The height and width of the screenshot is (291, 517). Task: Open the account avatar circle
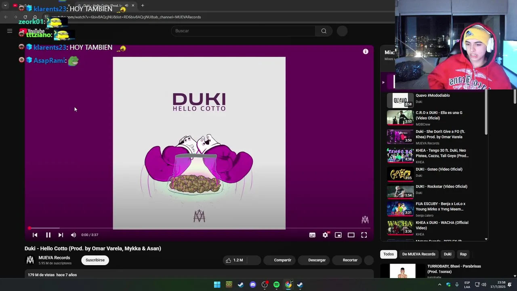[342, 31]
